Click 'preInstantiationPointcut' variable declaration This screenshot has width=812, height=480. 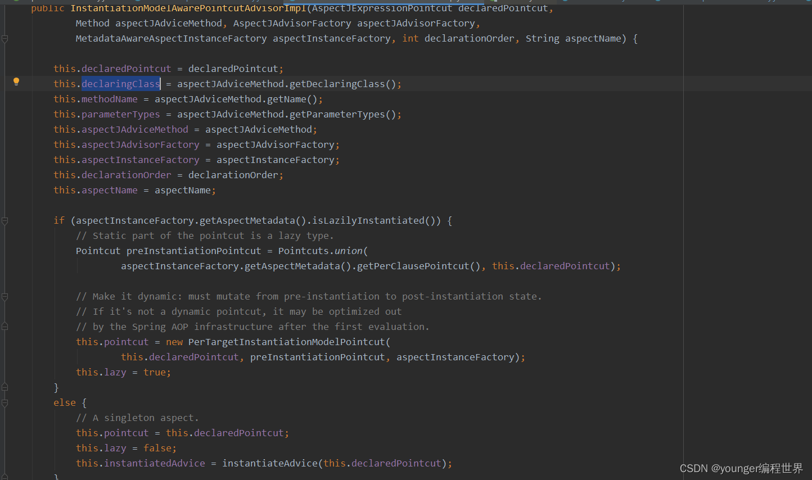pyautogui.click(x=194, y=251)
